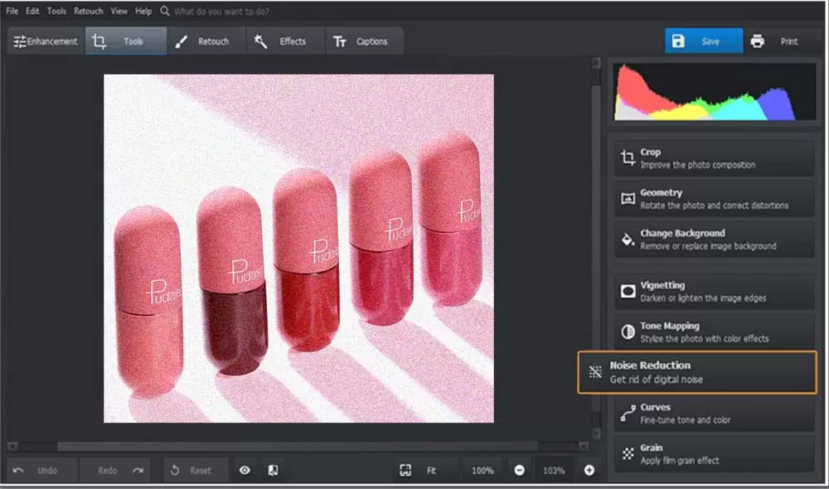The width and height of the screenshot is (829, 489).
Task: Open the Grain film effect tool
Action: (x=714, y=453)
